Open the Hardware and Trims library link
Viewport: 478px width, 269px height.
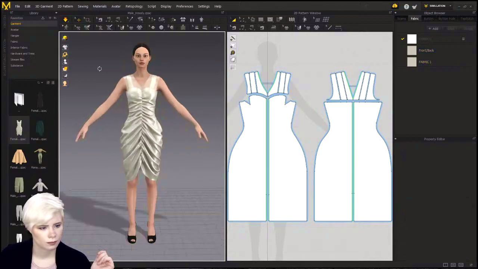pyautogui.click(x=22, y=53)
